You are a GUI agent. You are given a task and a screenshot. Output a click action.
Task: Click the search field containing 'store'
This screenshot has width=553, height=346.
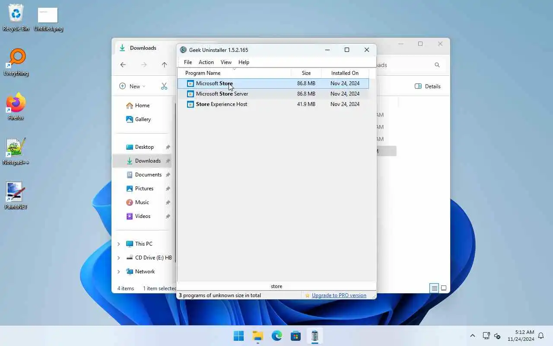click(276, 286)
